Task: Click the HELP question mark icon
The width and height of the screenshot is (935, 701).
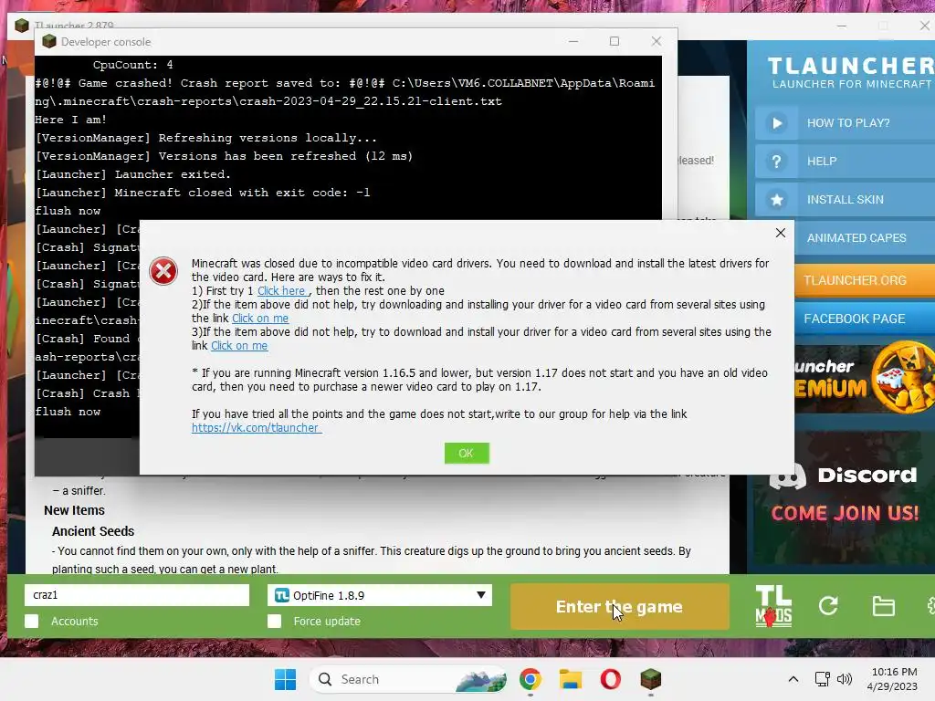Action: (x=776, y=162)
